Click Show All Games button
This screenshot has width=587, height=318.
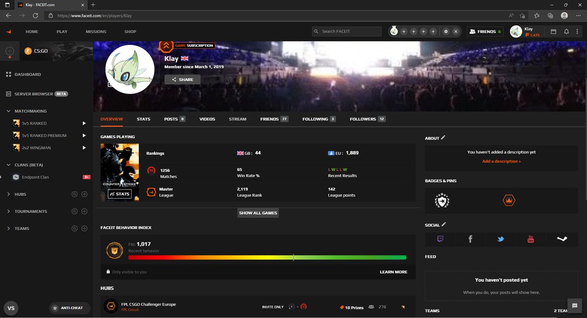tap(258, 213)
